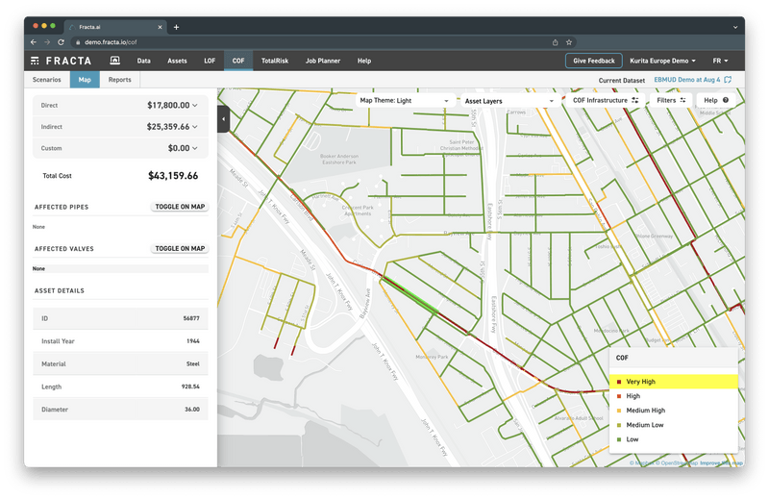Click the browser reload icon
Viewport: 769px width, 499px height.
(x=62, y=42)
